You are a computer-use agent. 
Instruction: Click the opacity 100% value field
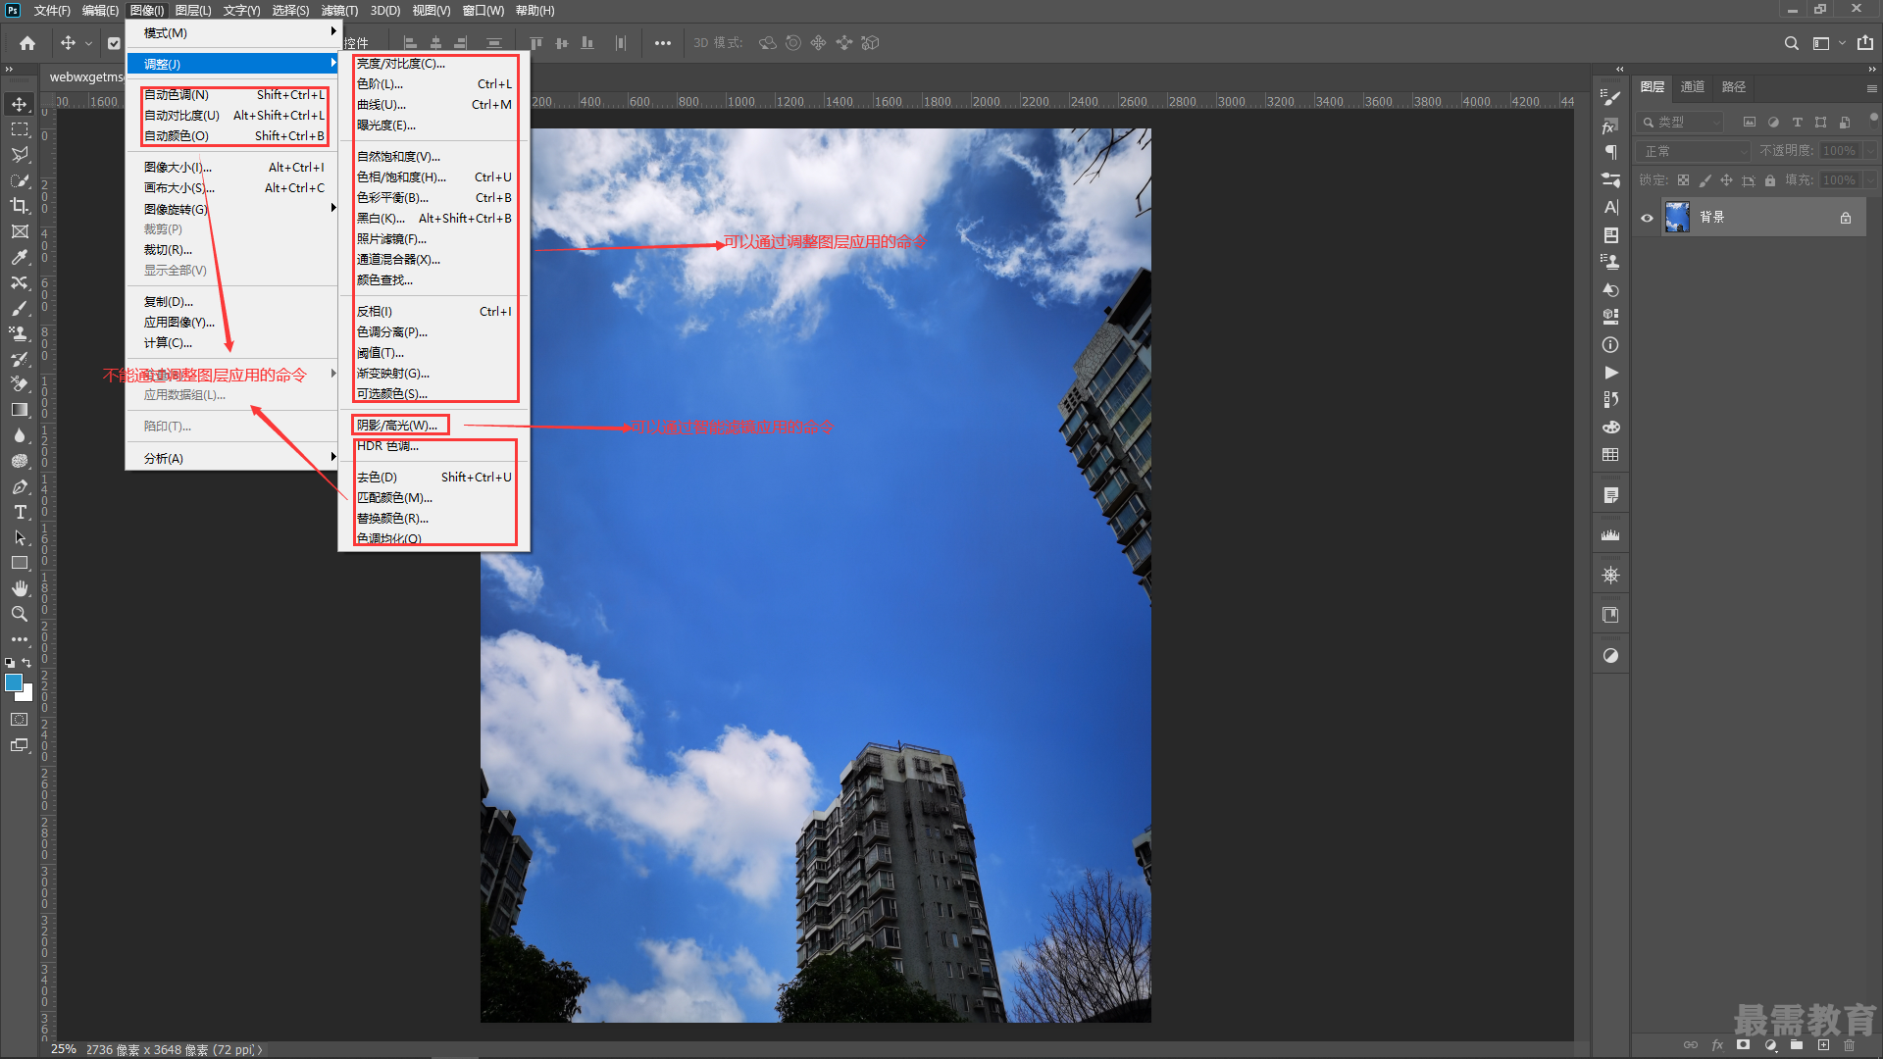tap(1840, 151)
